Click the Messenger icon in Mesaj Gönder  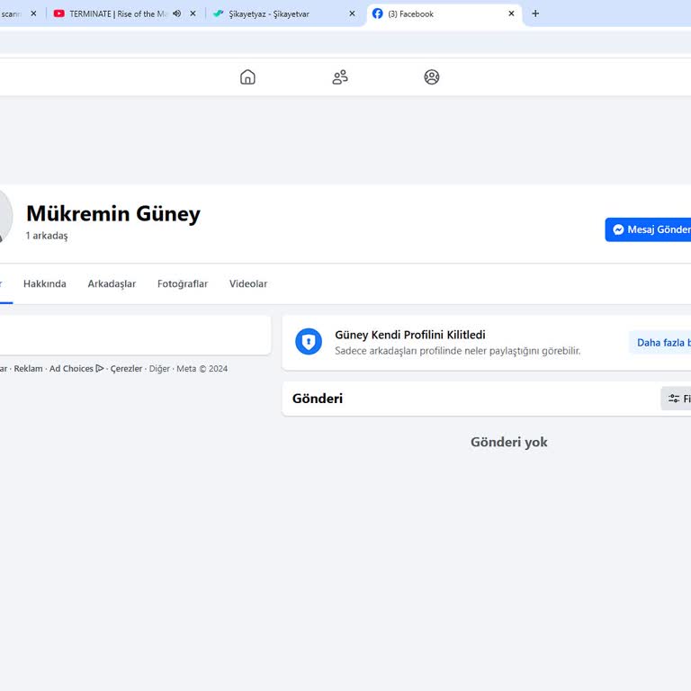pos(618,229)
